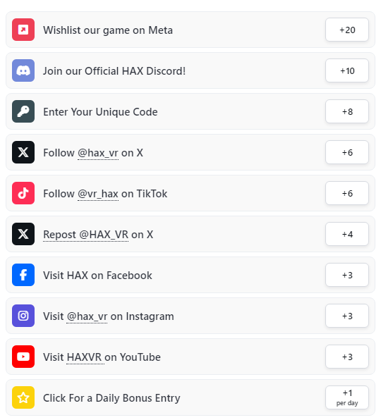
Task: Open the @hax_vr Instagram link
Action: point(87,316)
